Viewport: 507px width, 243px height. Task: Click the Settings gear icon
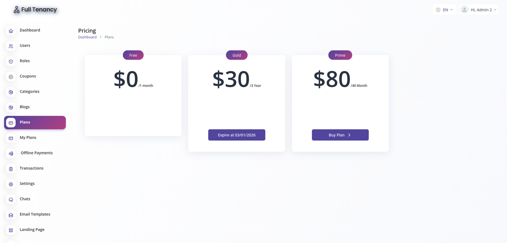point(11,184)
